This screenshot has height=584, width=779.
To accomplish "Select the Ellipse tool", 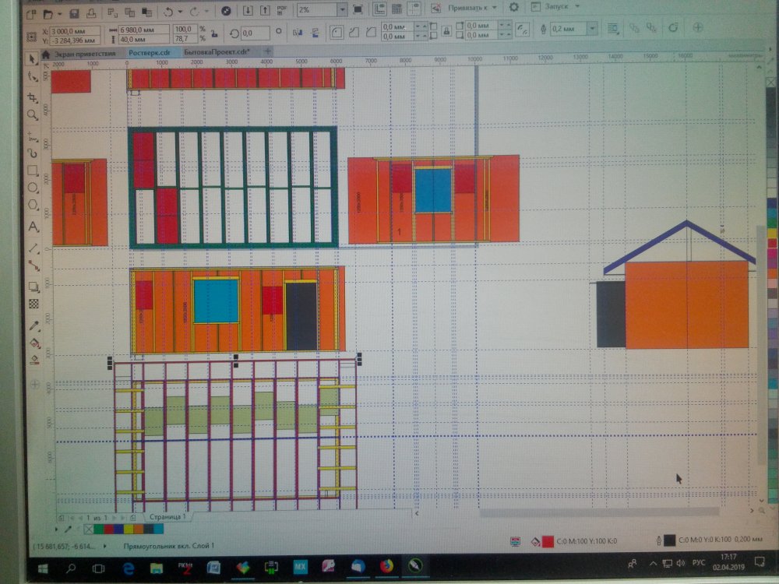I will 33,188.
